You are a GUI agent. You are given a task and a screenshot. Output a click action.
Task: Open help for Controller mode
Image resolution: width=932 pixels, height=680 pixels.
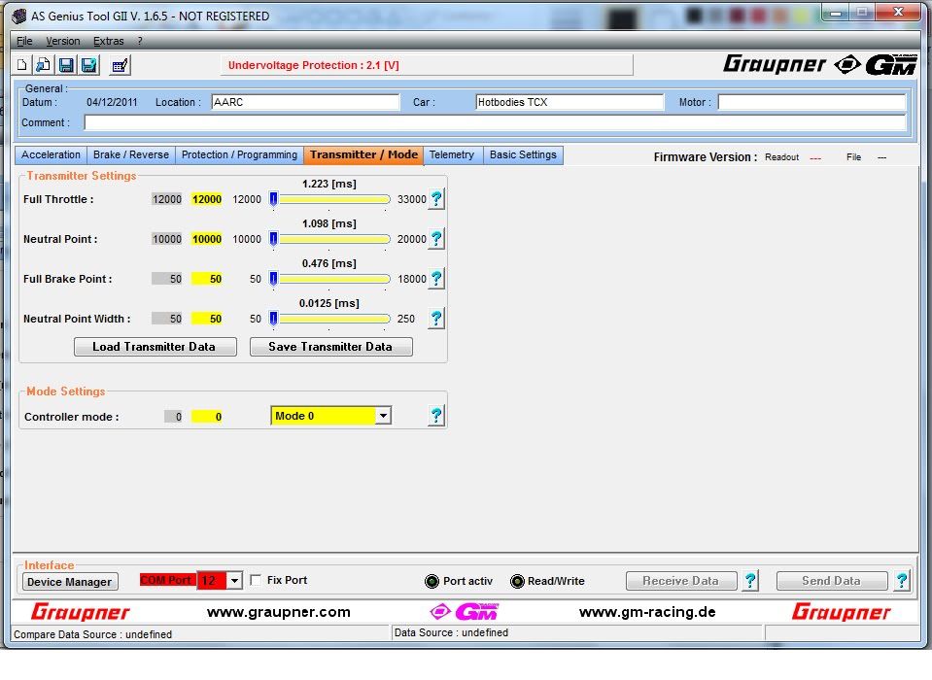click(436, 416)
